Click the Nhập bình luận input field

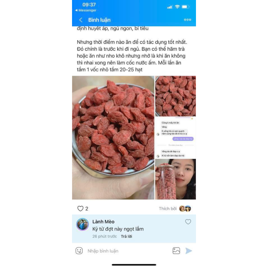pos(127,251)
